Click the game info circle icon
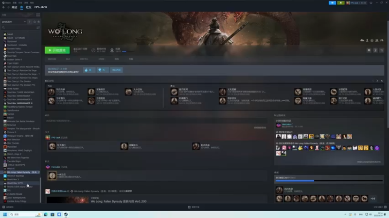The width and height of the screenshot is (389, 218). pos(375,50)
